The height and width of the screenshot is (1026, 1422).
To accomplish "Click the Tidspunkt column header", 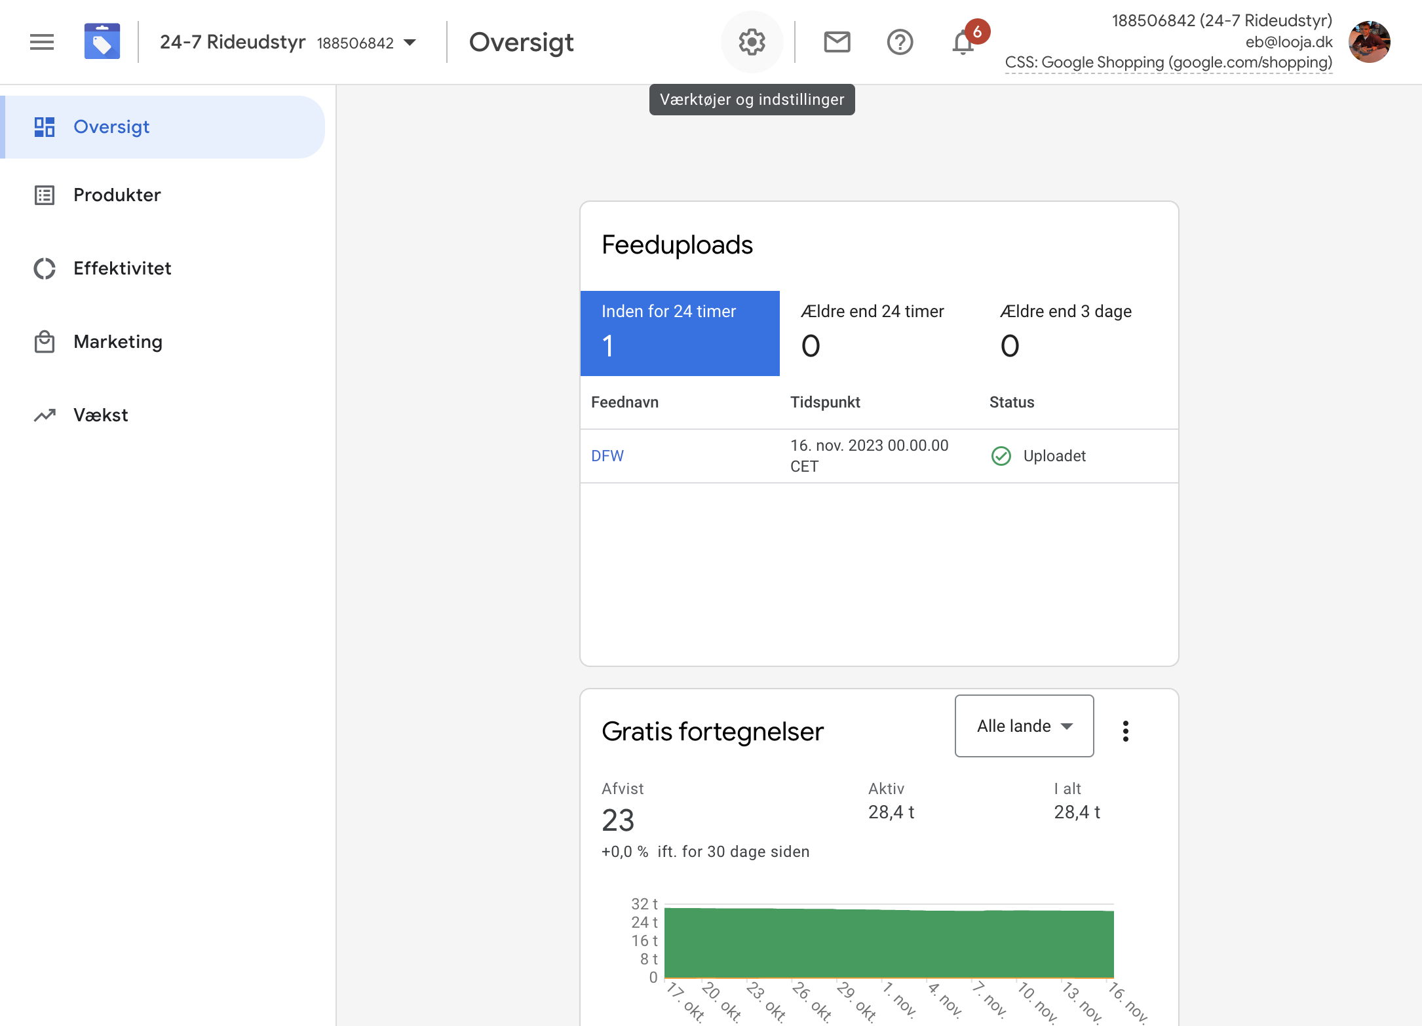I will click(x=825, y=402).
